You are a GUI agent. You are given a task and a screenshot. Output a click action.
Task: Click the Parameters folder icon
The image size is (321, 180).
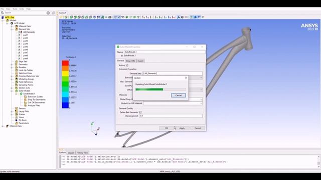(x=17, y=123)
